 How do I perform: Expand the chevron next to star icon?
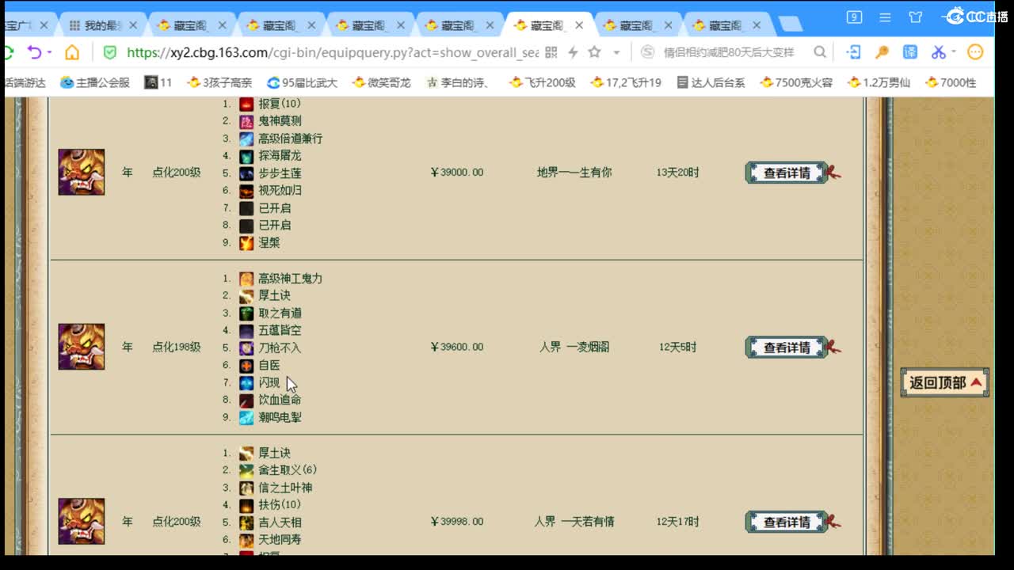[615, 52]
